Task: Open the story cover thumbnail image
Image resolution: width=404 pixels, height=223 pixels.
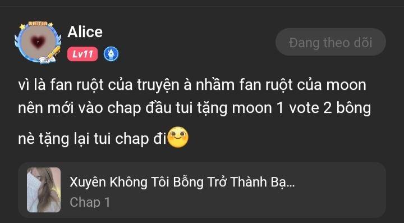Action: (x=44, y=190)
